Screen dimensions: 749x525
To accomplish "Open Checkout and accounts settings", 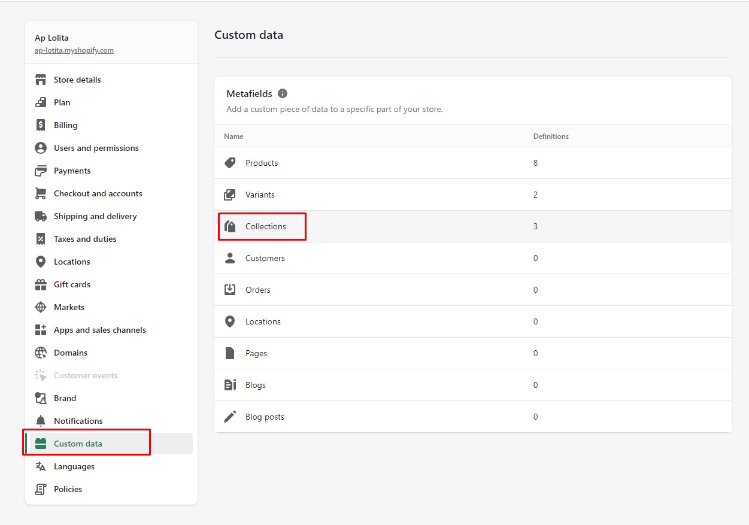I will coord(98,193).
